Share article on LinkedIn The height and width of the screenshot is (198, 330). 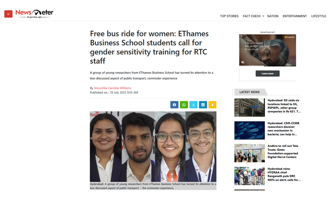[203, 105]
